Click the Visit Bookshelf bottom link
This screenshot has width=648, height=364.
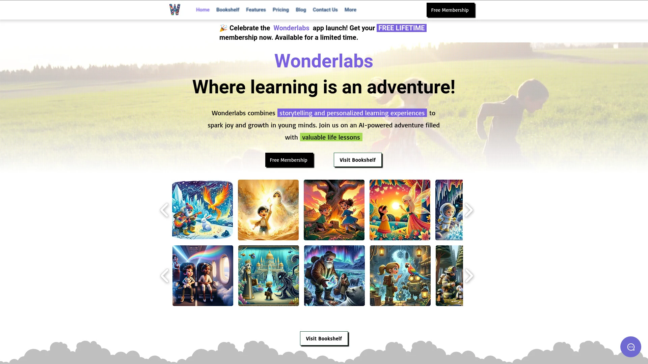click(324, 338)
